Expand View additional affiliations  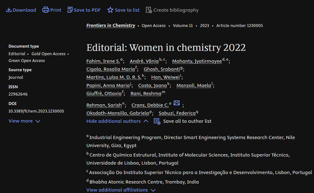pos(121,190)
